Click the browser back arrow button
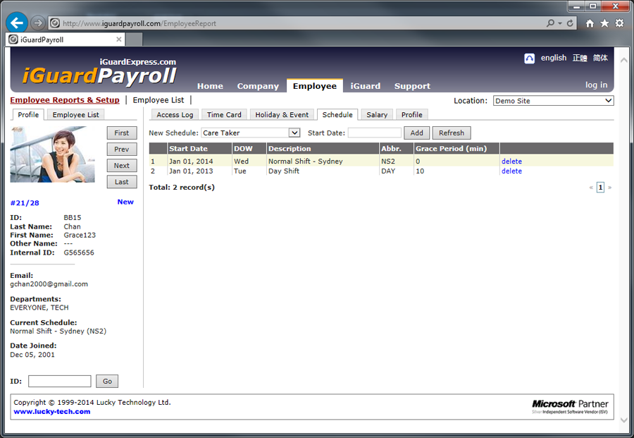Viewport: 634px width, 438px height. [x=17, y=23]
